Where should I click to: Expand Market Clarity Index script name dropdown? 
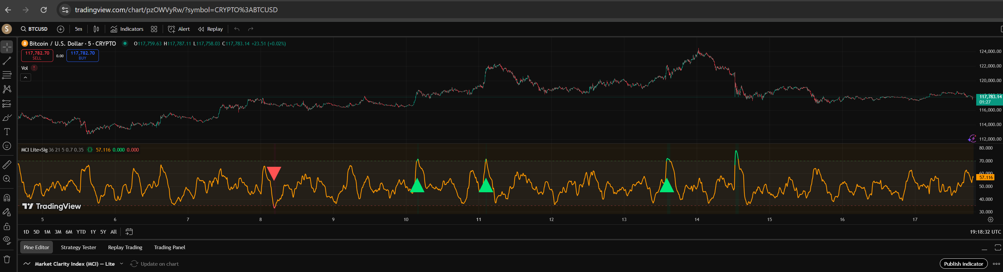point(121,264)
